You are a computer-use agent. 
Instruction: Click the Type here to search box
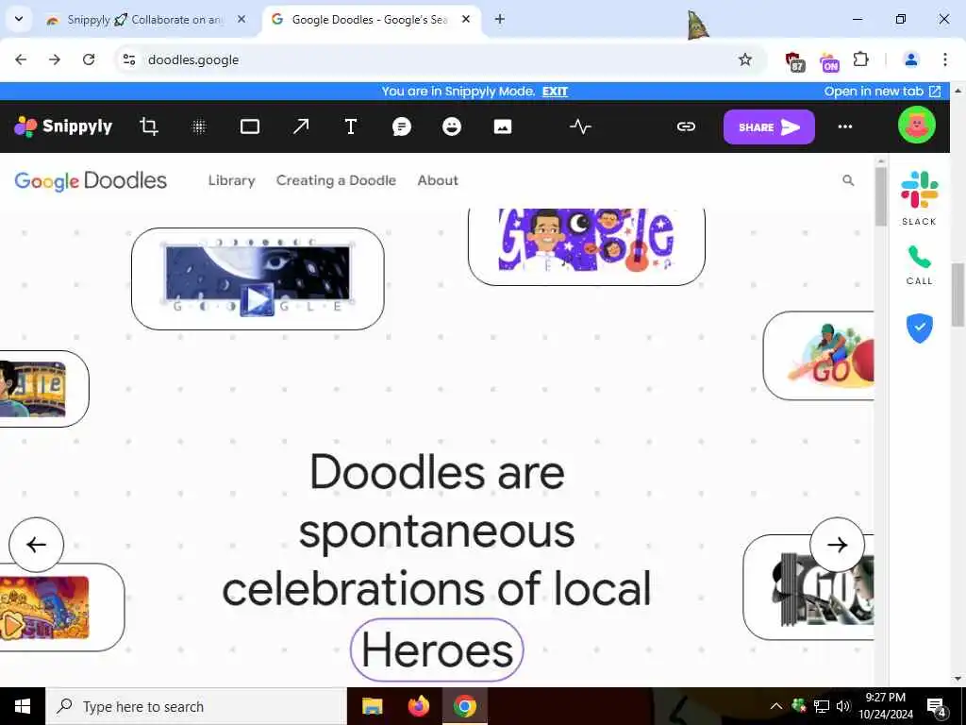tap(196, 706)
